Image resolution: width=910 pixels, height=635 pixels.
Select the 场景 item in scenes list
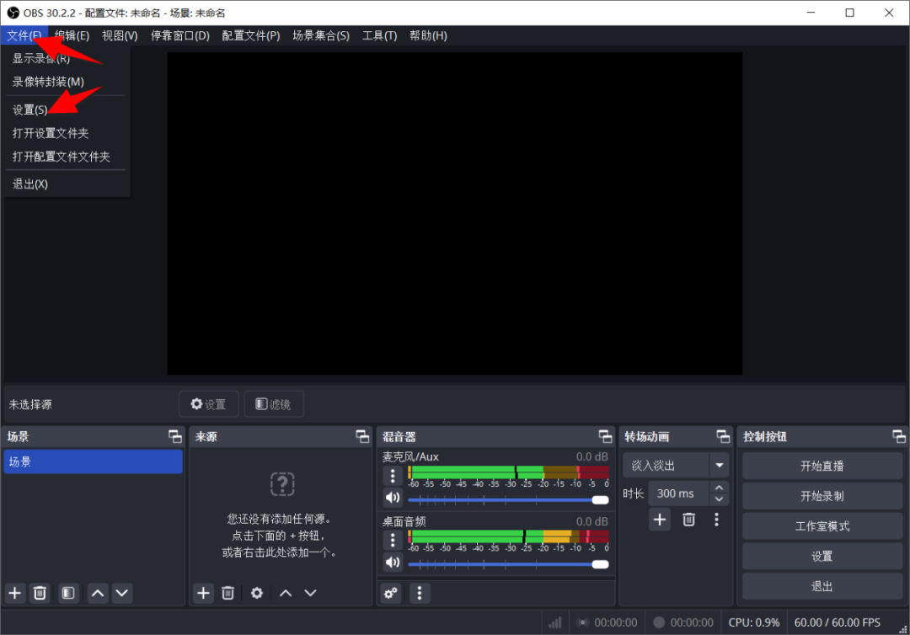(93, 462)
